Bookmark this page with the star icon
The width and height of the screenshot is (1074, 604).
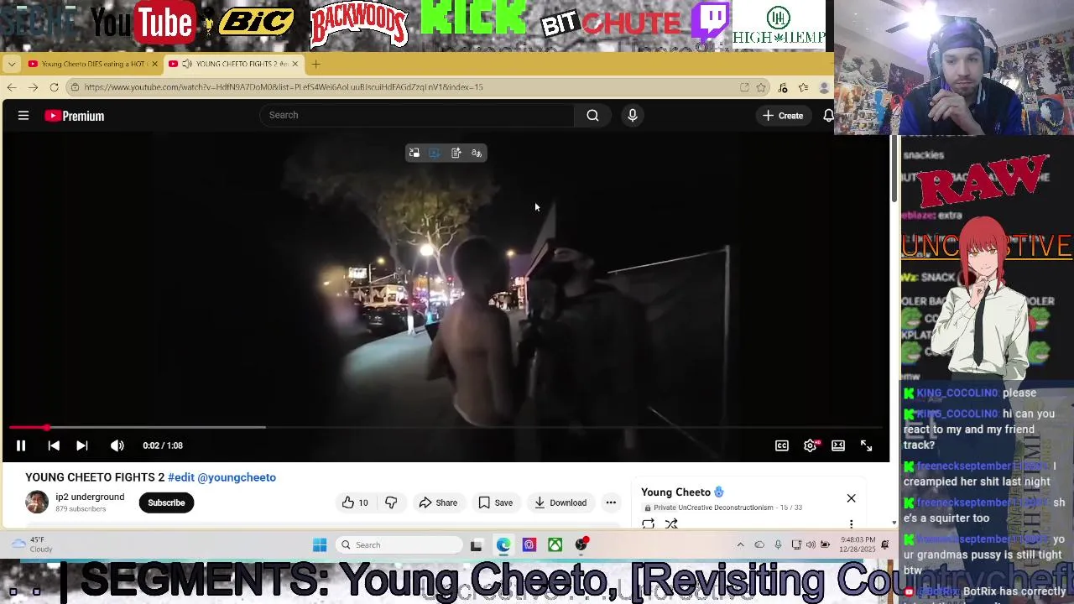coord(761,87)
